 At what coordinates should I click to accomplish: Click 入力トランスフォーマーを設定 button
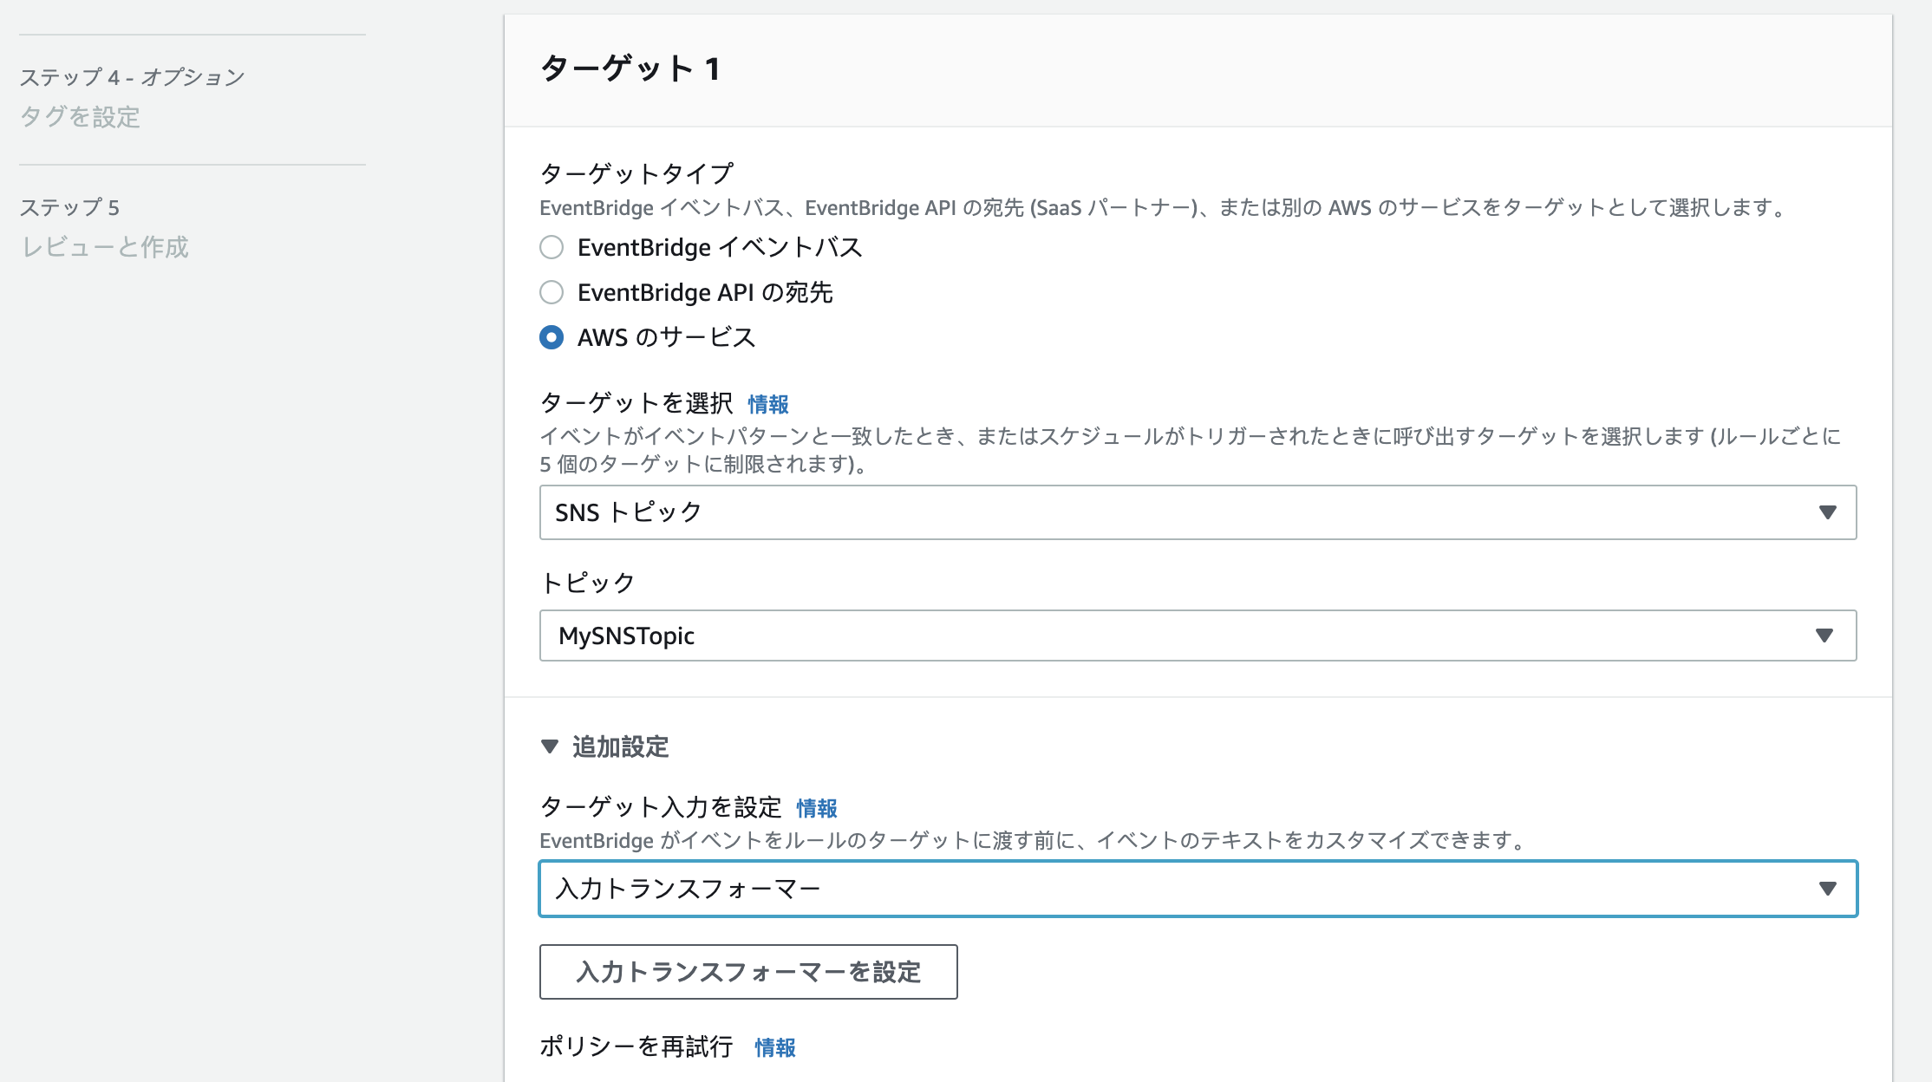748,972
